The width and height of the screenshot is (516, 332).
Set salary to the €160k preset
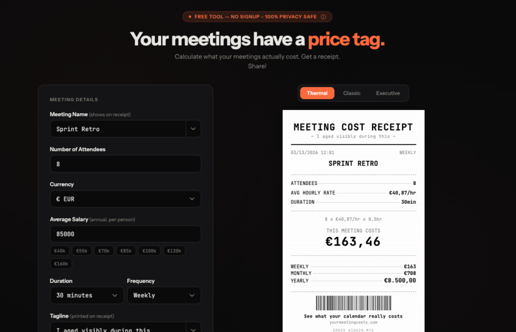(61, 264)
